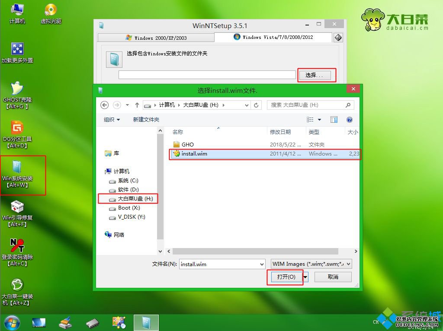This screenshot has height=331, width=443.
Task: Open recent locations dropdown arrow
Action: [x=128, y=105]
